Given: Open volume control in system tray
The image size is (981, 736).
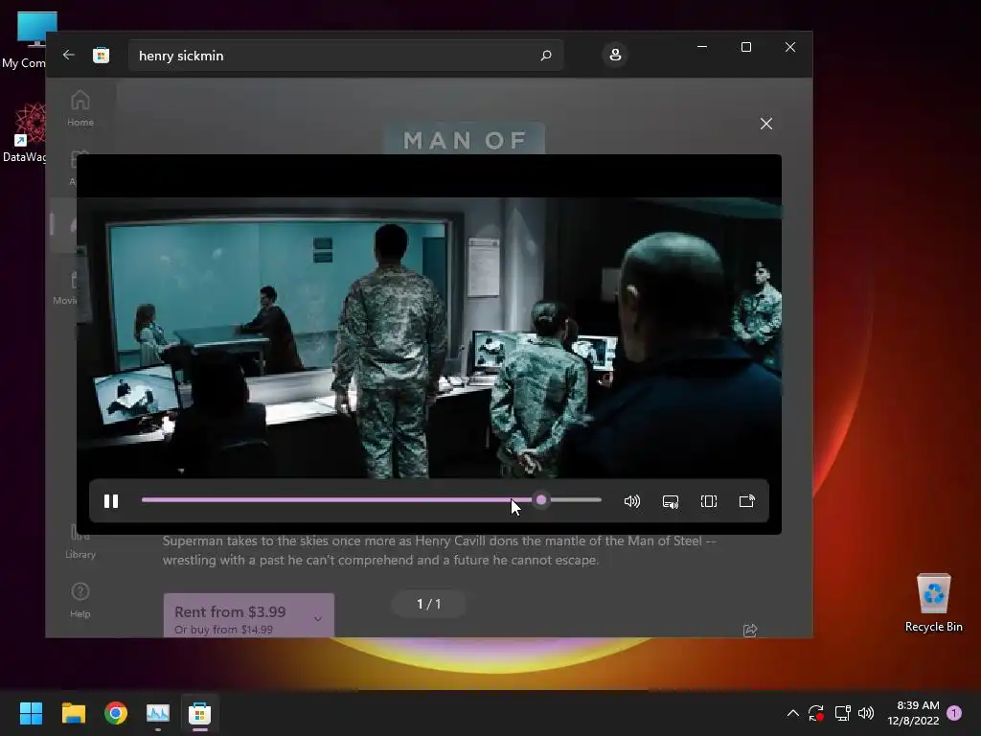Looking at the screenshot, I should (866, 713).
